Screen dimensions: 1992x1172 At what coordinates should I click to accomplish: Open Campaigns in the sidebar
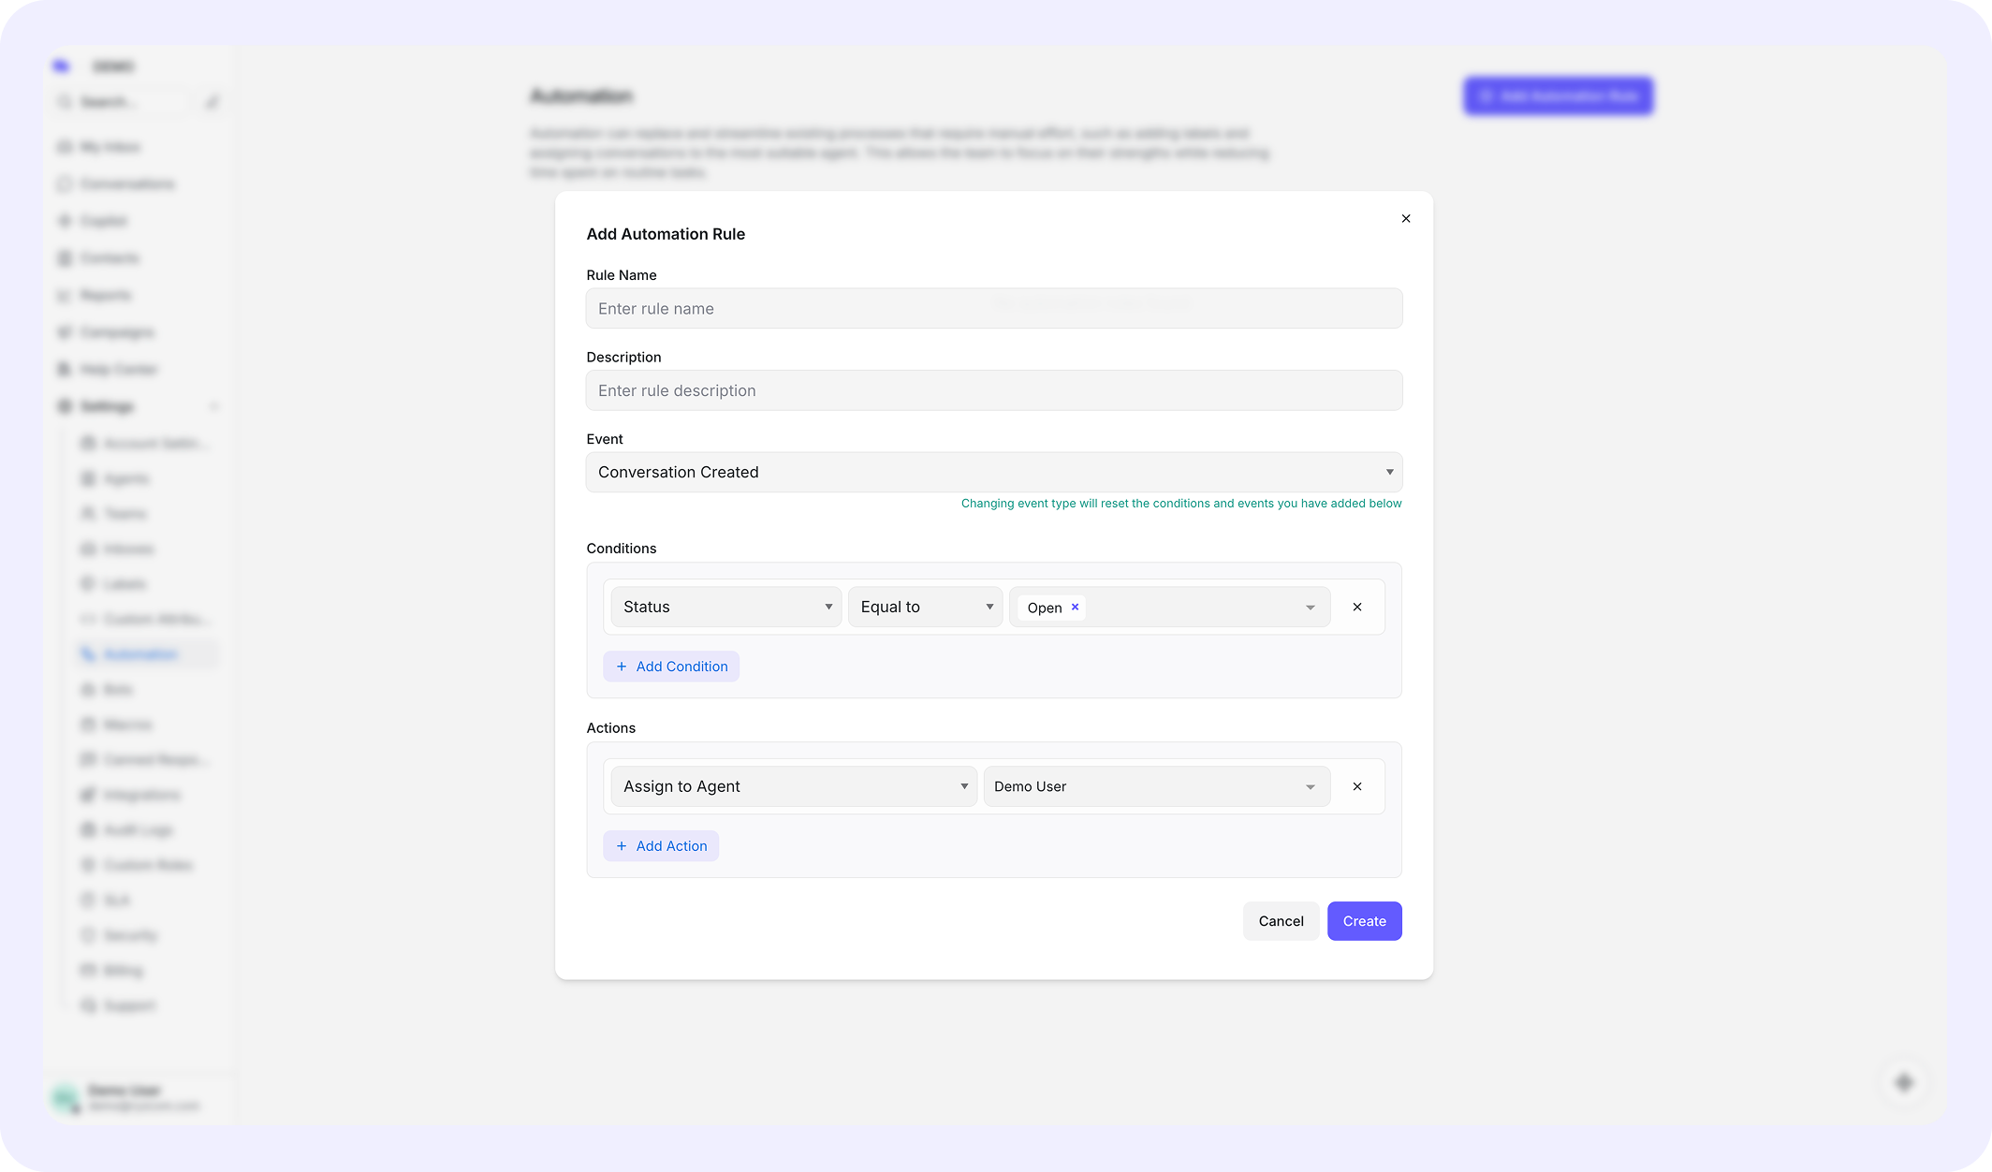pyautogui.click(x=116, y=331)
